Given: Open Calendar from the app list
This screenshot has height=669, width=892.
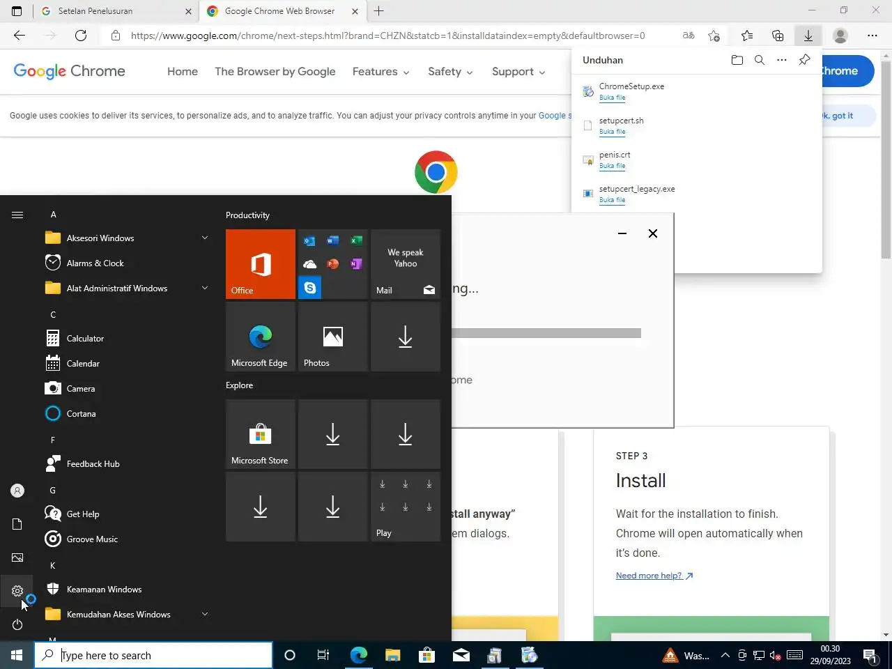Looking at the screenshot, I should (125, 364).
